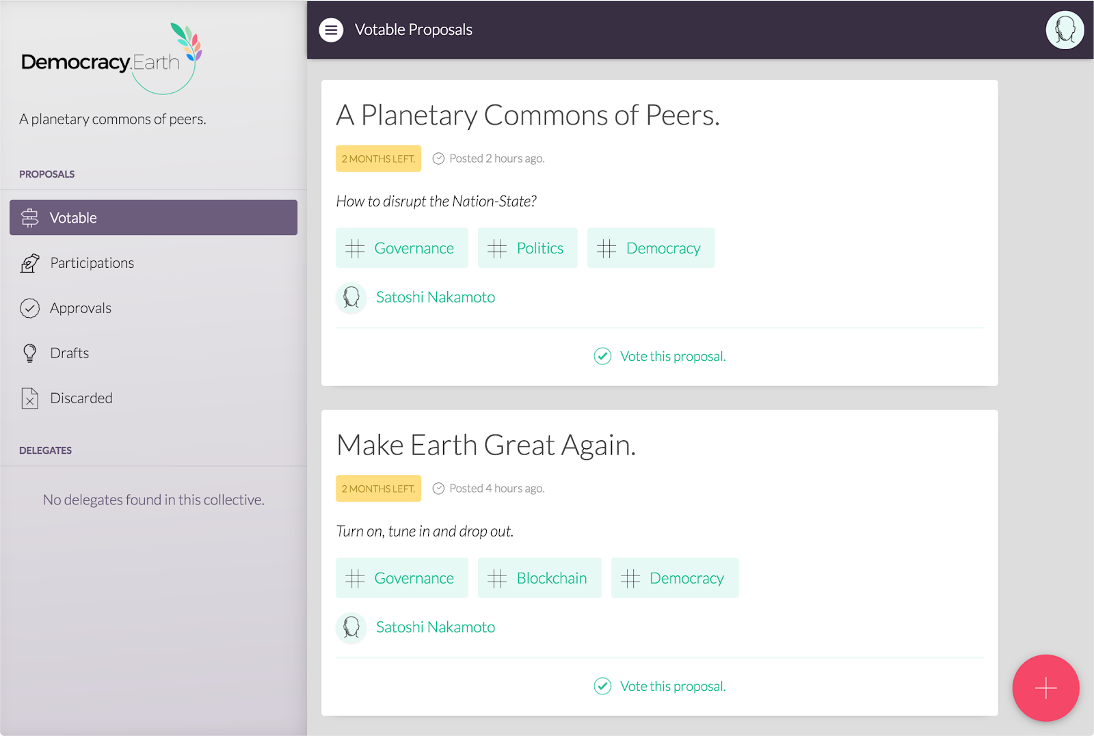Click clock icon beside Posted 2 hours ago
Screen dimensions: 1094x736
point(438,159)
